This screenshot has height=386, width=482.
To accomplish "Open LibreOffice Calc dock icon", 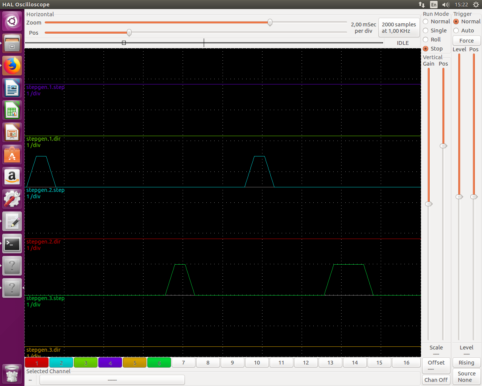I will tap(12, 110).
